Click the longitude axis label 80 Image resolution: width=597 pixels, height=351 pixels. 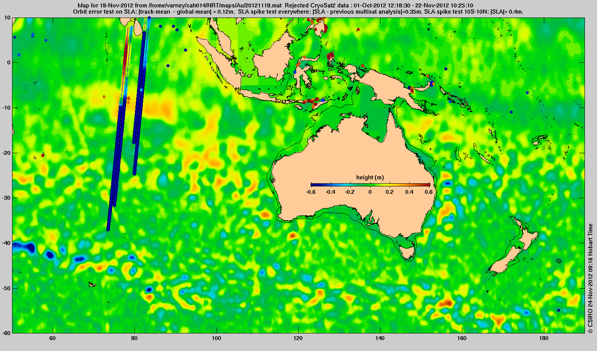coord(135,339)
